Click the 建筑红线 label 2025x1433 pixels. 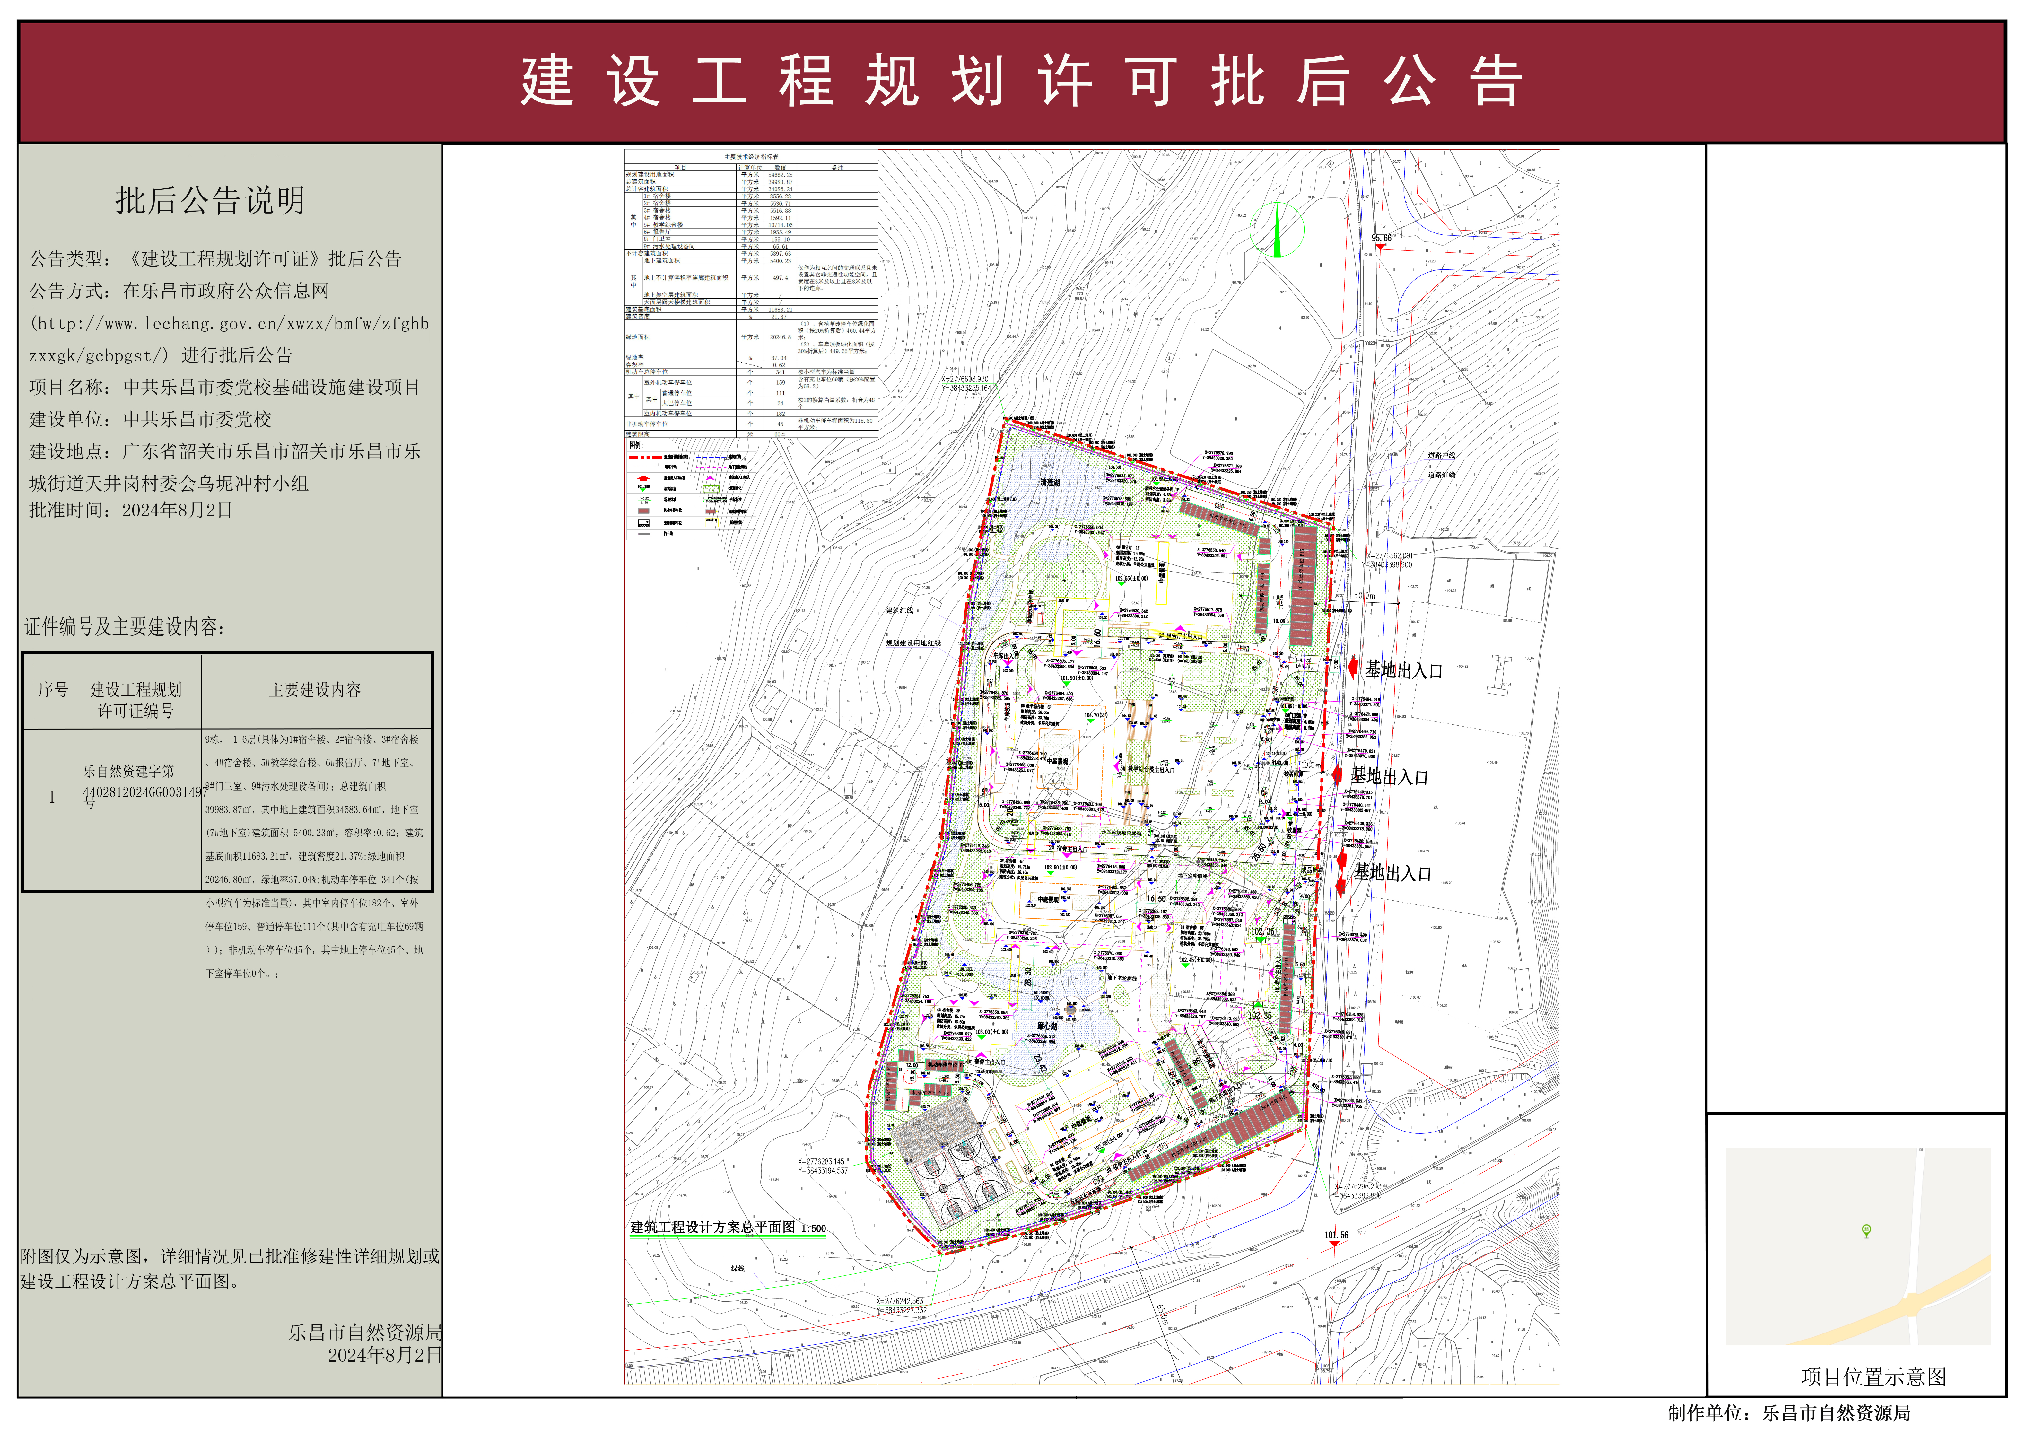[x=900, y=611]
